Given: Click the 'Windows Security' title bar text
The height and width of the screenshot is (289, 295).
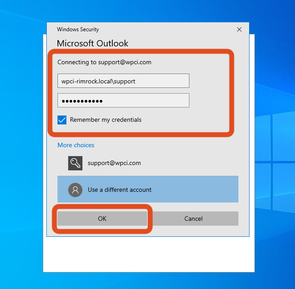Looking at the screenshot, I should point(78,29).
